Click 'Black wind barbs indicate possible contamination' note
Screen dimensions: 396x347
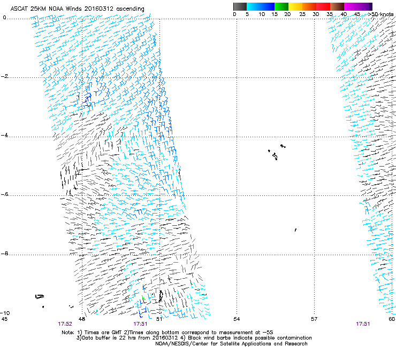[250, 338]
